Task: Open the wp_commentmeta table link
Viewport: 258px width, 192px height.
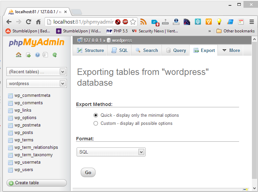Action: tap(32, 95)
